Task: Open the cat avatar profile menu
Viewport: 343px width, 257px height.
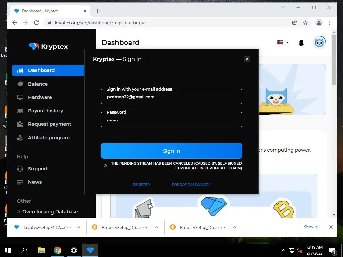Action: 319,42
